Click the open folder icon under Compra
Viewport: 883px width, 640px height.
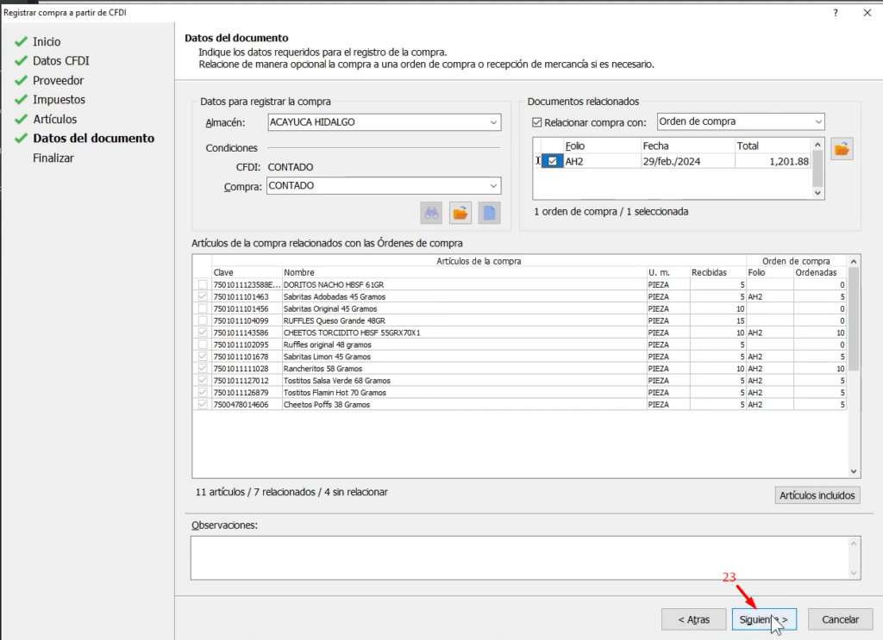pos(460,214)
